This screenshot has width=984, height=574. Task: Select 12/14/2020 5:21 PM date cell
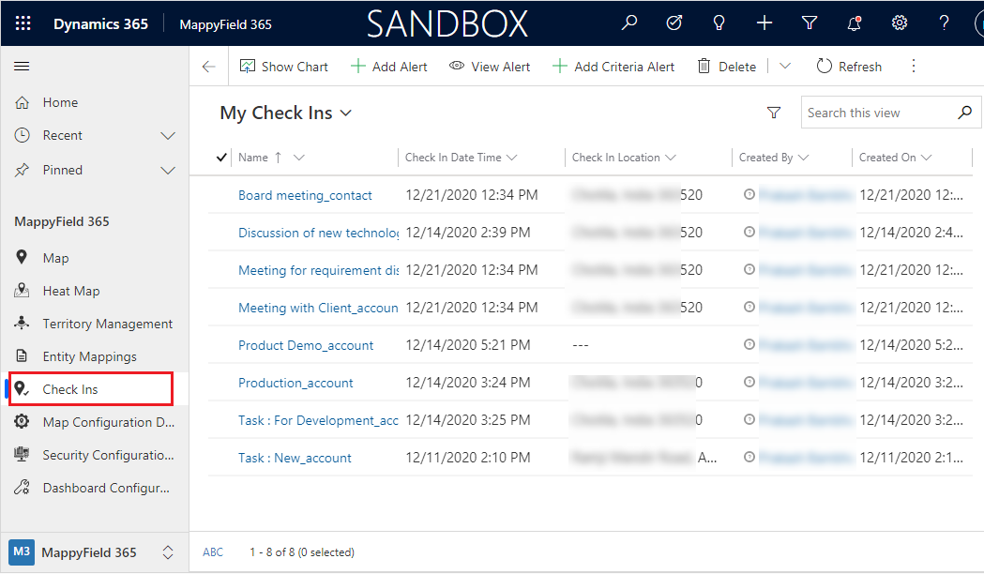[467, 345]
